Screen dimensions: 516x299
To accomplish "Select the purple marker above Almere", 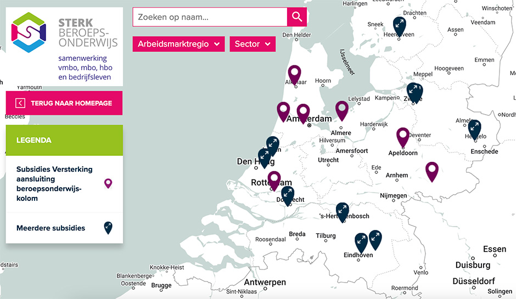I will 342,109.
